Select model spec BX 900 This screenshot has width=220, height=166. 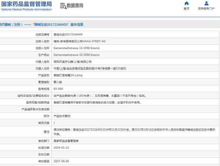point(58,89)
